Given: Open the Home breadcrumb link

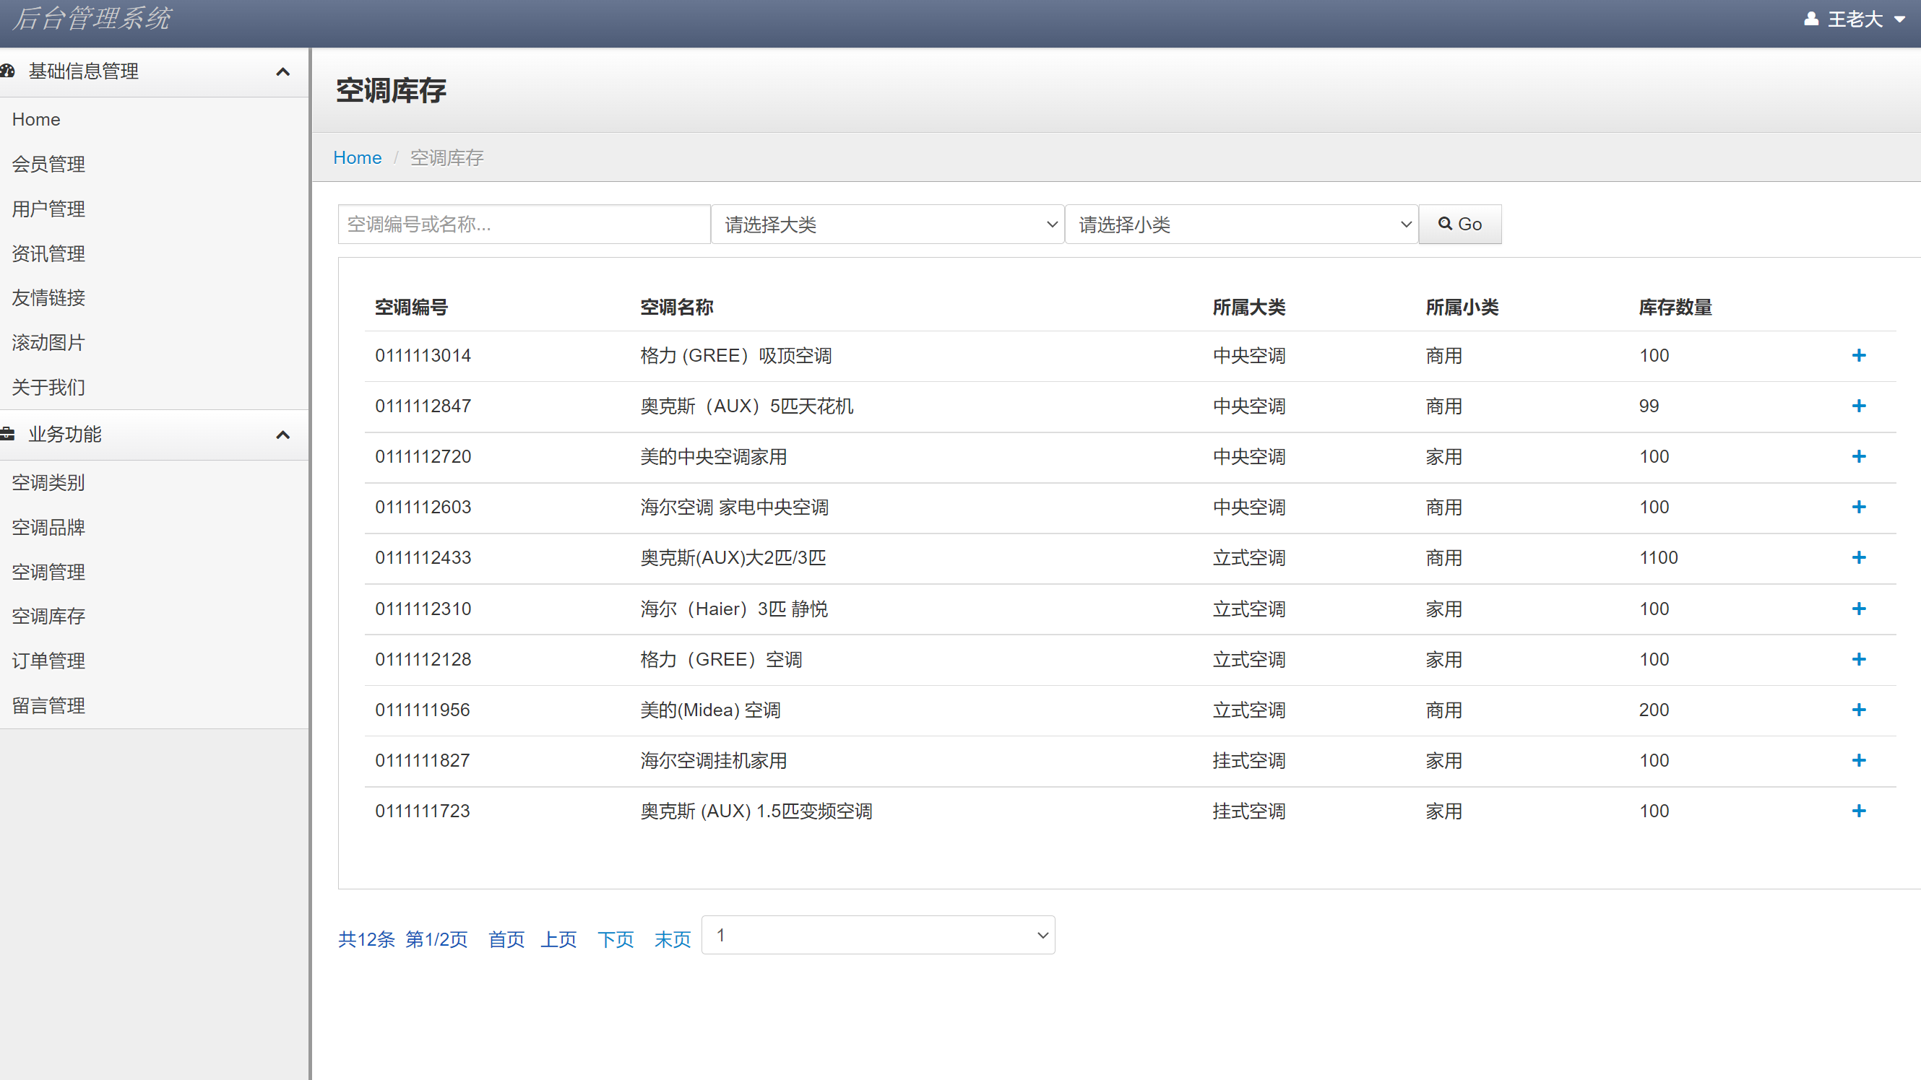Looking at the screenshot, I should click(357, 157).
